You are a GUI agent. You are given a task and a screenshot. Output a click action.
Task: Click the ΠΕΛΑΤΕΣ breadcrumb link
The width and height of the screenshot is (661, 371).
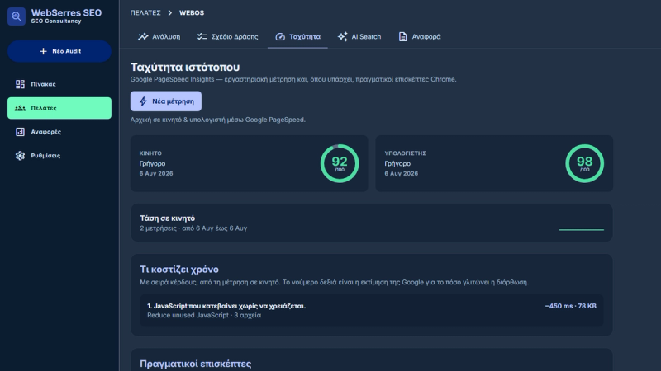(145, 13)
